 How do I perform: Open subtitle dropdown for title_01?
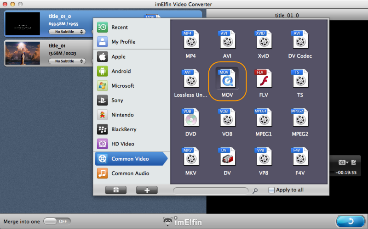67,61
